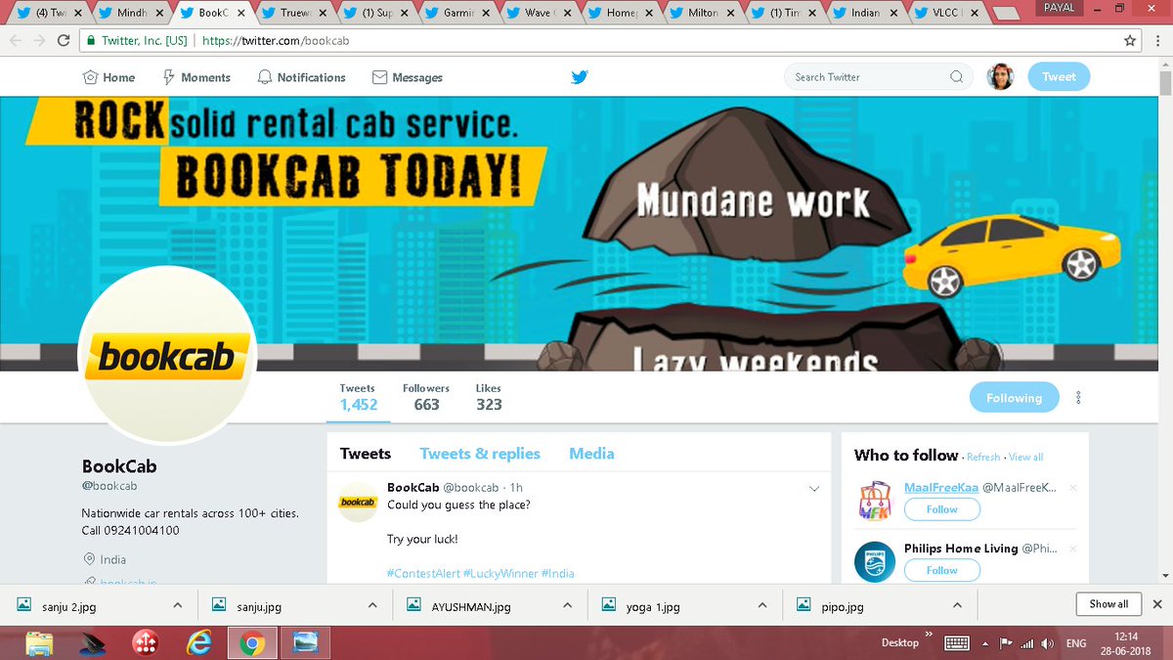Viewport: 1173px width, 660px height.
Task: Dismiss the Philips Home Living suggestion
Action: (x=1073, y=549)
